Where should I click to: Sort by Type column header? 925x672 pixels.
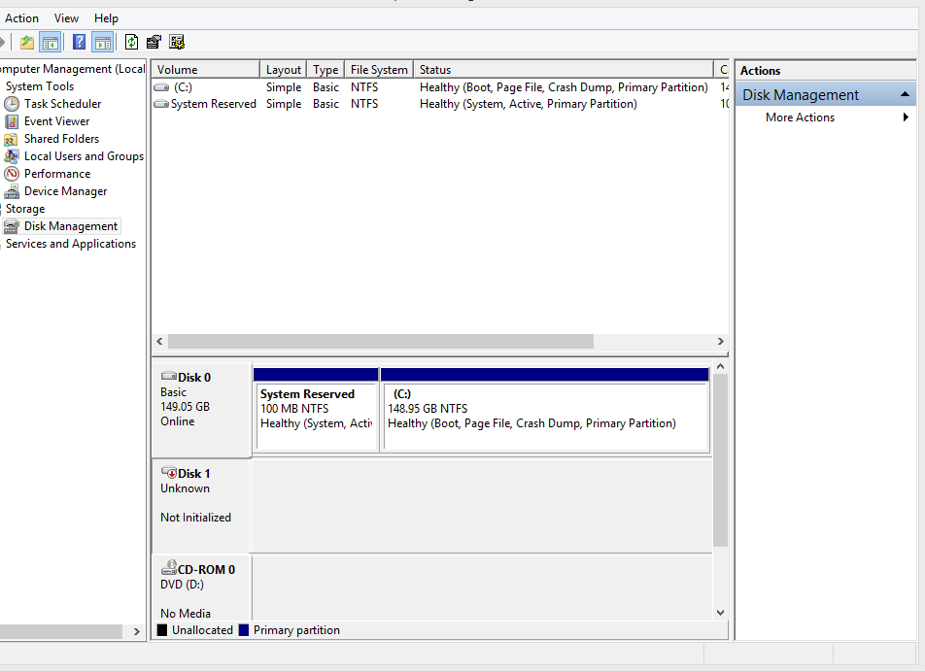click(x=325, y=70)
